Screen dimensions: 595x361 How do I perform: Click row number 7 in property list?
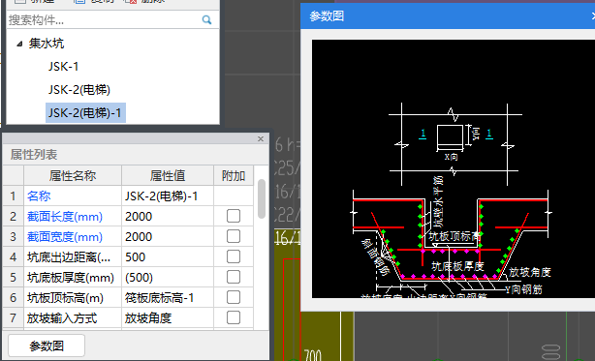(14, 318)
